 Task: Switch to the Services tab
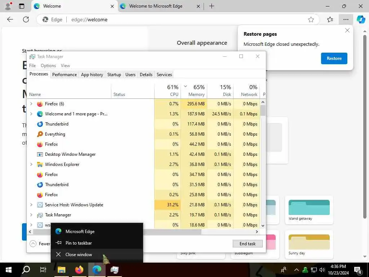click(164, 75)
